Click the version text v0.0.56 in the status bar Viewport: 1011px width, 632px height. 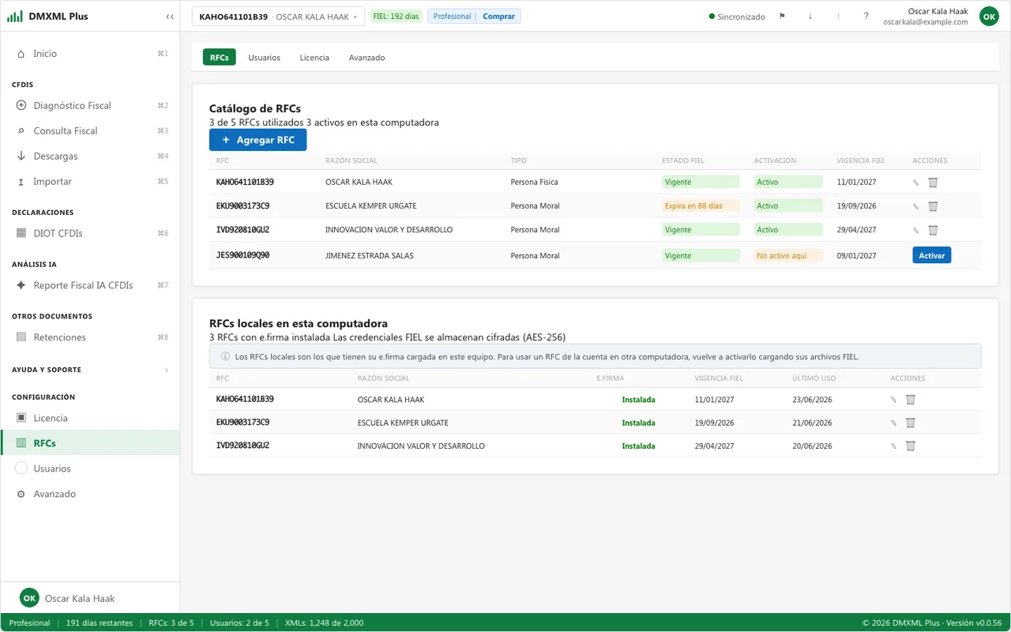click(973, 623)
